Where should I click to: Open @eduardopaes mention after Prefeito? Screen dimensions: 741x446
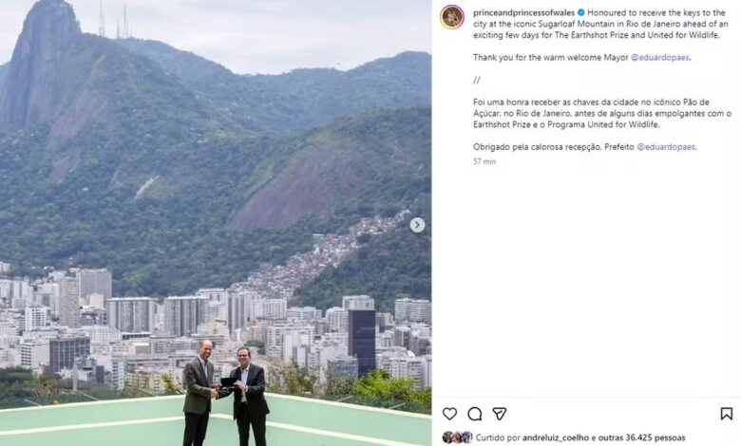point(666,147)
